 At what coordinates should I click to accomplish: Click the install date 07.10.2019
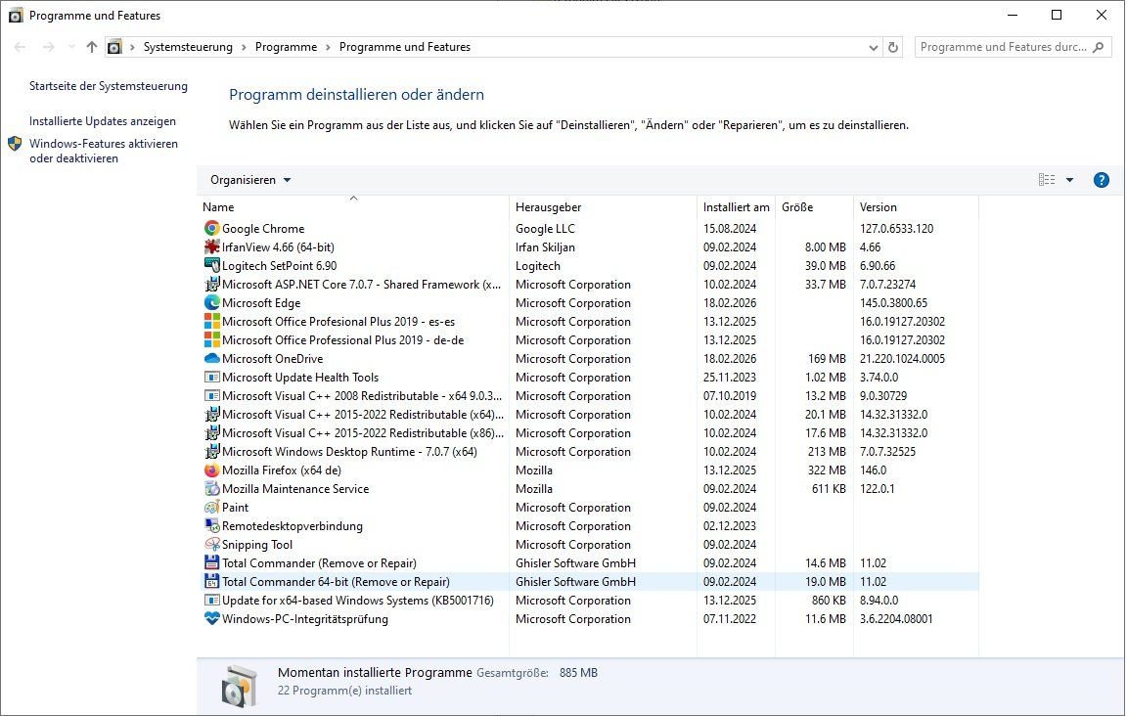[x=730, y=396]
